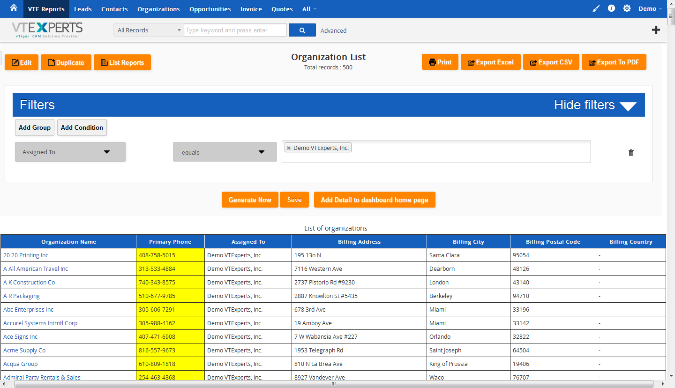Click the List Reports button
The height and width of the screenshot is (388, 675).
tap(122, 62)
